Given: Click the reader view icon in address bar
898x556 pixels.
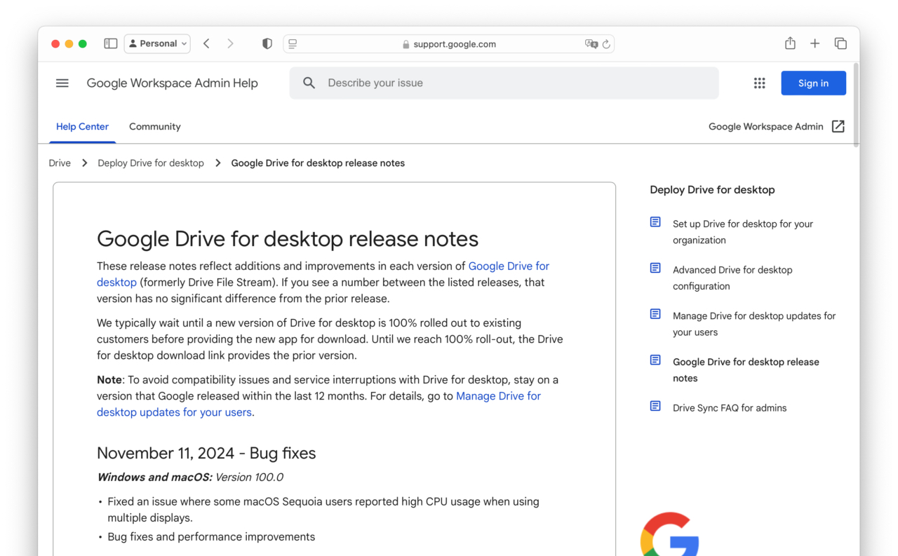Looking at the screenshot, I should click(293, 43).
